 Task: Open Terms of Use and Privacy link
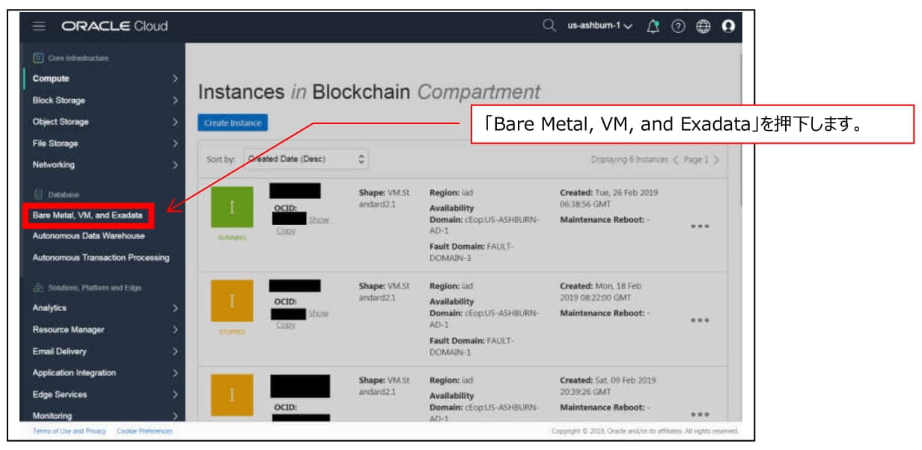click(x=70, y=431)
